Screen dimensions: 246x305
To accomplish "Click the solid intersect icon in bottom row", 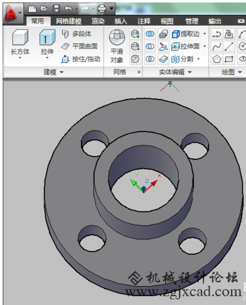I will 150,59.
